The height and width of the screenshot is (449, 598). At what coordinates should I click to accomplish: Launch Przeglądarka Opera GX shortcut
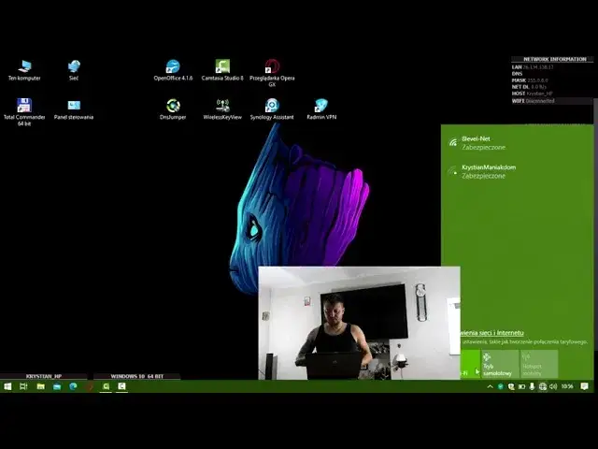(x=272, y=67)
